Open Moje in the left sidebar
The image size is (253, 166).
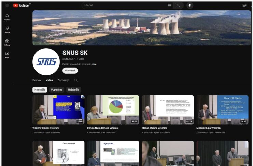(7, 55)
